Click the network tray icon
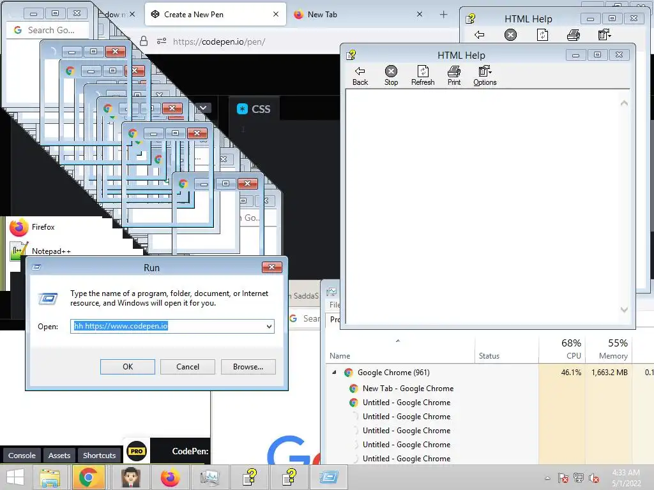Viewport: 654px width, 490px height. [x=579, y=478]
